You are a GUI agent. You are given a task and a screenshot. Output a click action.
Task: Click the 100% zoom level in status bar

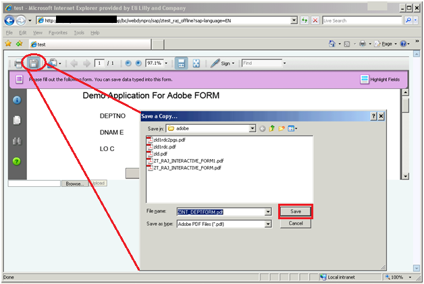click(397, 277)
